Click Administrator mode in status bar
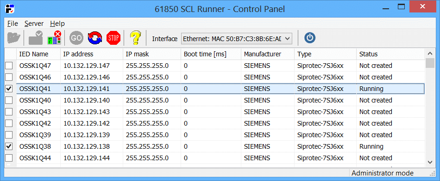The image size is (440, 181). point(383,173)
